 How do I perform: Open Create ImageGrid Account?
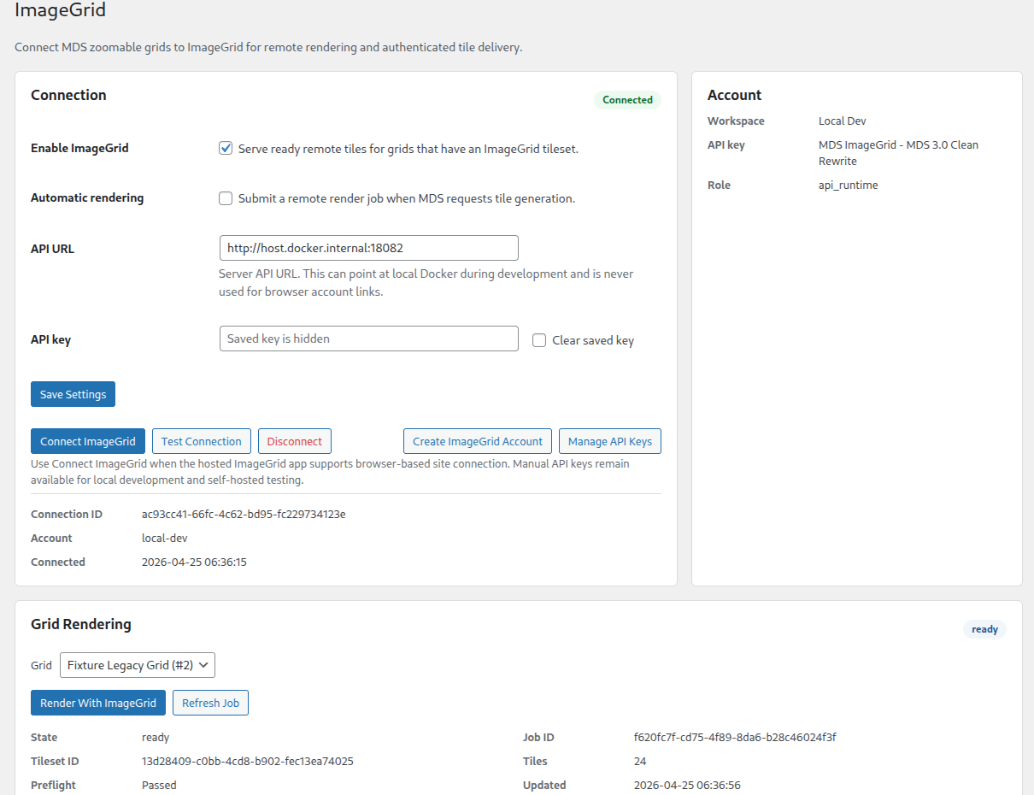477,441
